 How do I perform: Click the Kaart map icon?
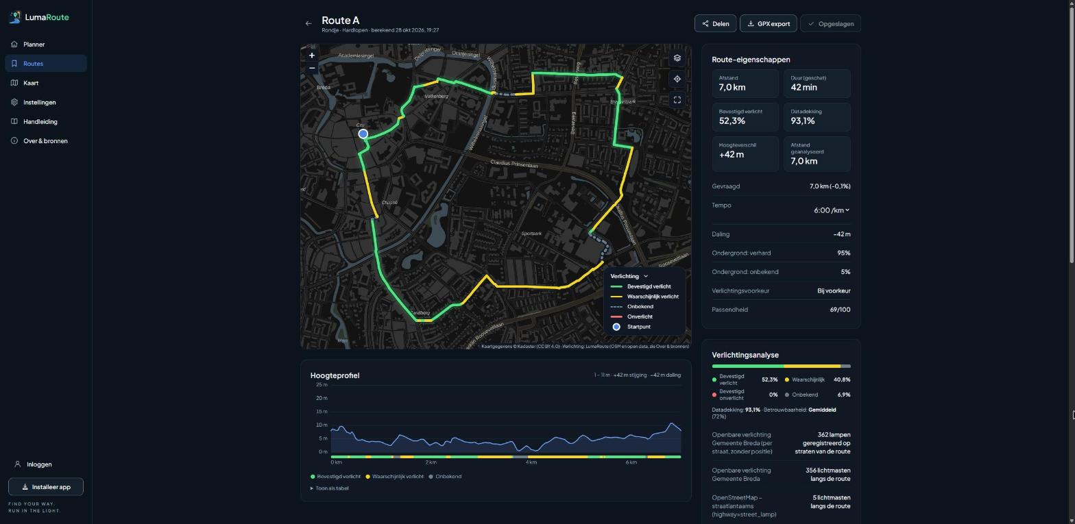coord(14,83)
